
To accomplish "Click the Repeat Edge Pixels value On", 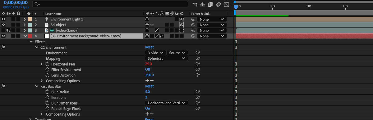I will click(148, 109).
